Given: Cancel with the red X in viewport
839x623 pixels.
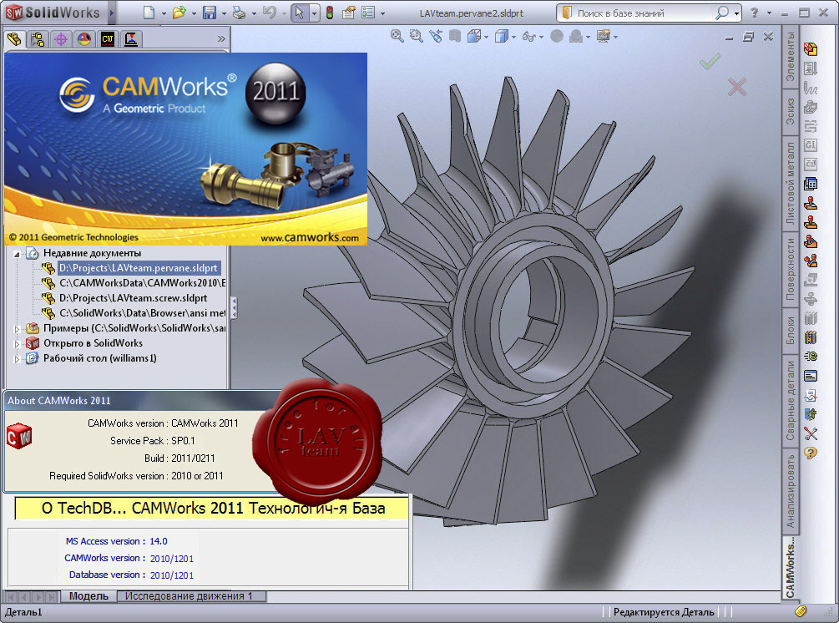Looking at the screenshot, I should (737, 87).
